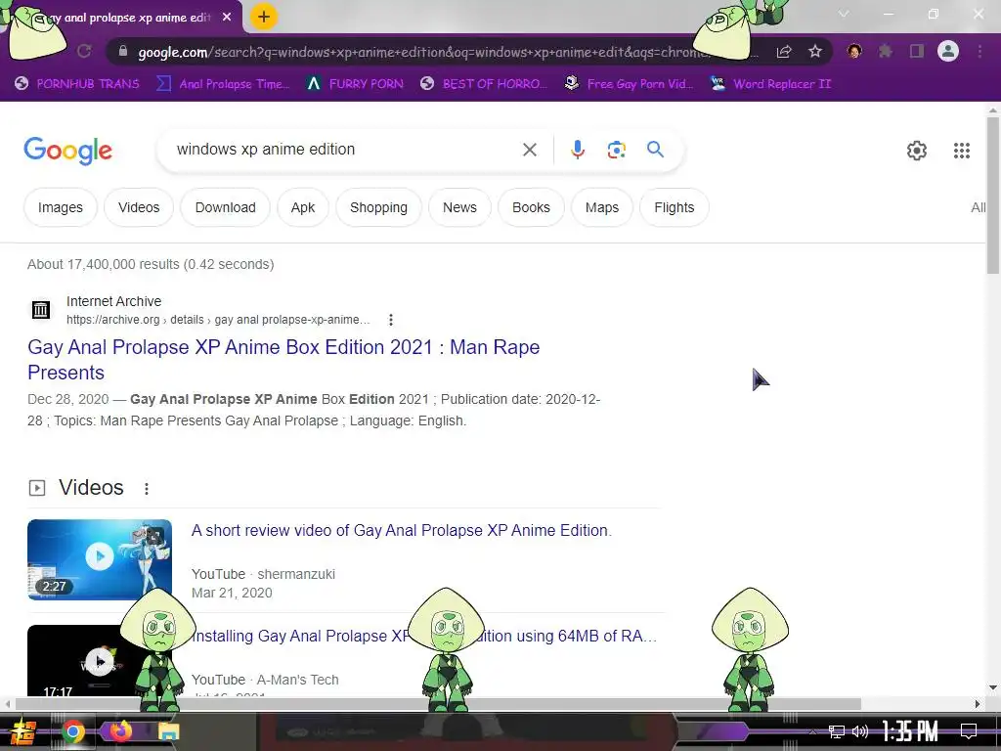The height and width of the screenshot is (751, 1001).
Task: Open the Internet Archive result's three-dot options
Action: [391, 320]
